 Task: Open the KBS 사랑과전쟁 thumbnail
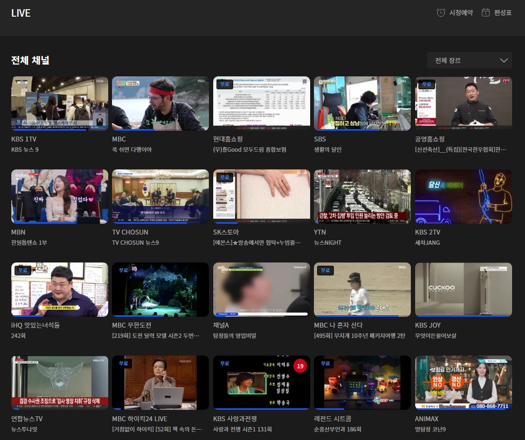click(262, 383)
